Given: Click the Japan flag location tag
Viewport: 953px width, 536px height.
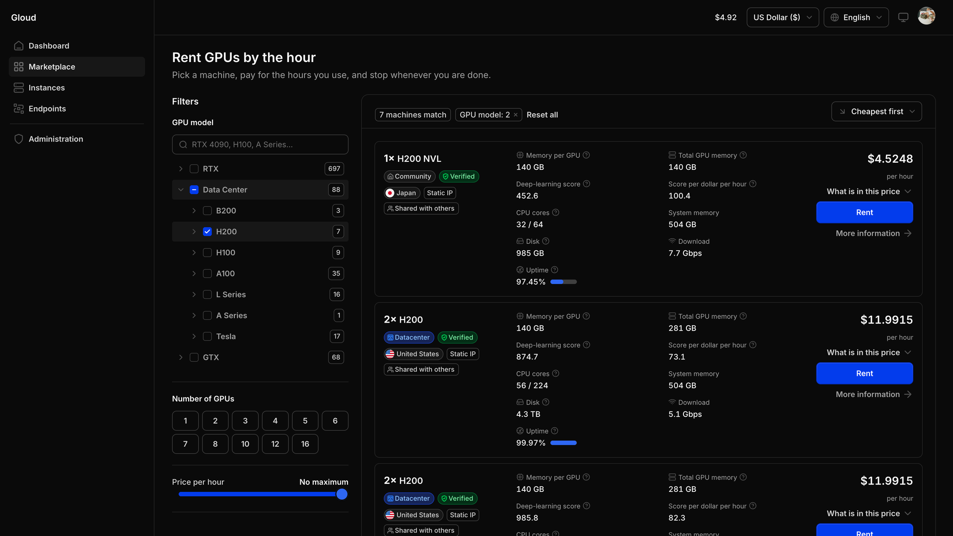Looking at the screenshot, I should tap(402, 193).
